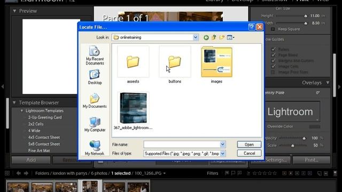
Task: Collapse the Preview panel triangle
Action: pyautogui.click(x=14, y=11)
